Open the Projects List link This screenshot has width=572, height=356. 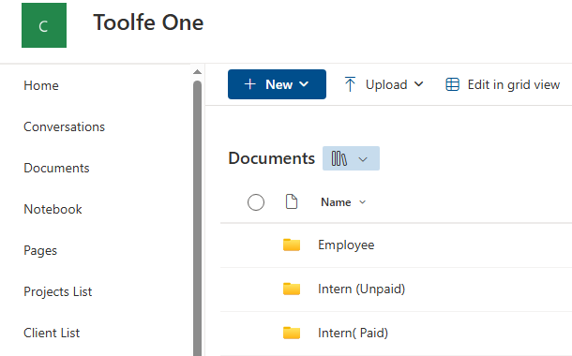coord(58,291)
